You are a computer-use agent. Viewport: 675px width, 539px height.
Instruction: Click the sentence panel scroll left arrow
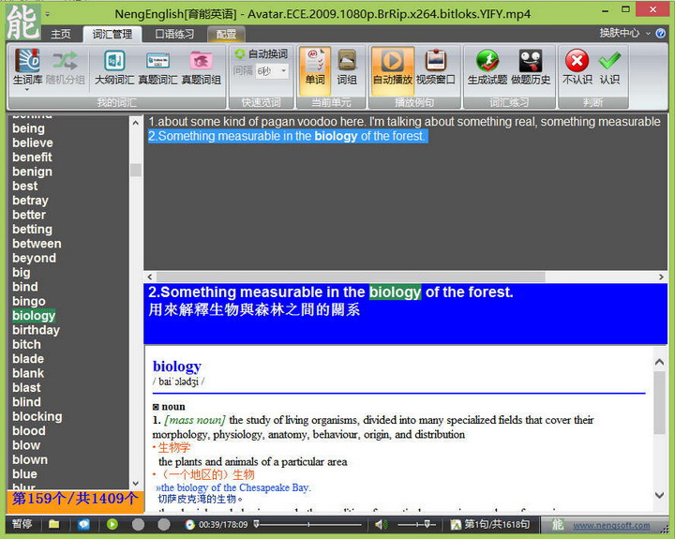coord(150,277)
